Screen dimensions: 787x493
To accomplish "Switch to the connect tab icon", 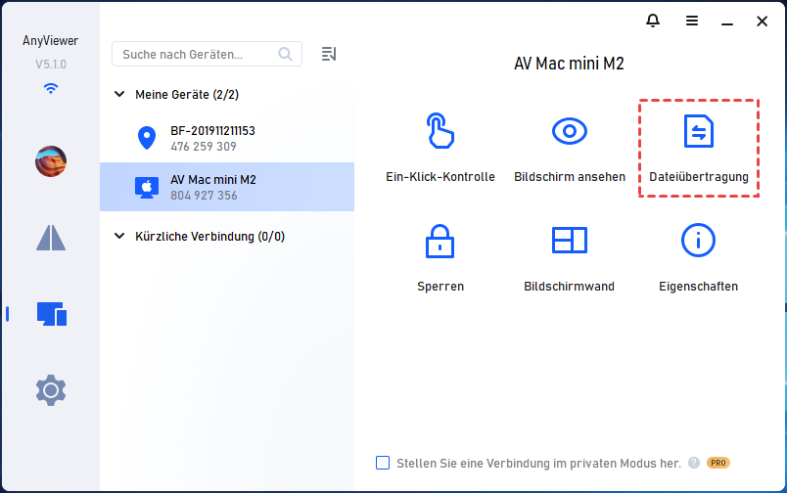I will pos(51,238).
